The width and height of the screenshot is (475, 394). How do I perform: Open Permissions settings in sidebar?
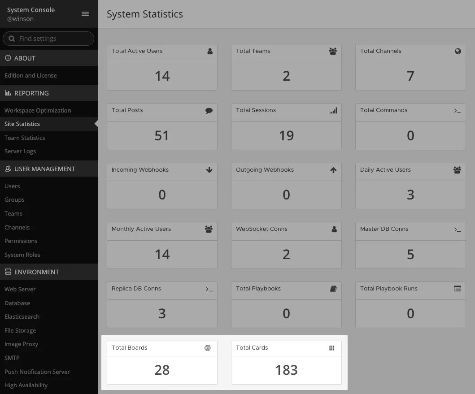[21, 241]
